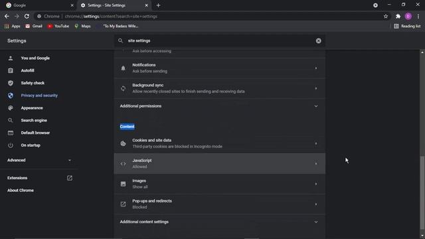Open Extensions via external link icon
425x239 pixels.
point(70,178)
